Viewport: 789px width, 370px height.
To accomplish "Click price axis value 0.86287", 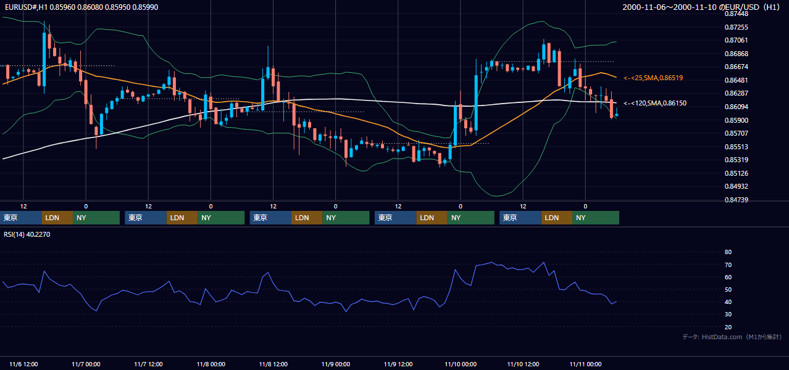I will coord(735,93).
